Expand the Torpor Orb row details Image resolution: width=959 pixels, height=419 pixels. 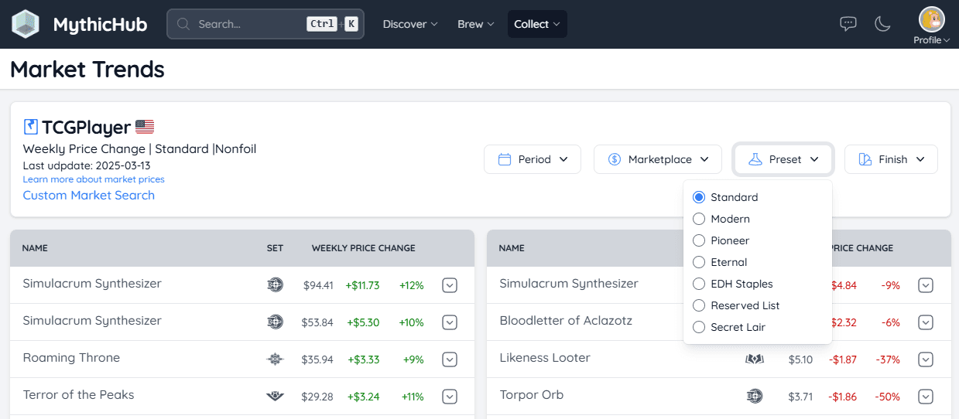coord(926,397)
